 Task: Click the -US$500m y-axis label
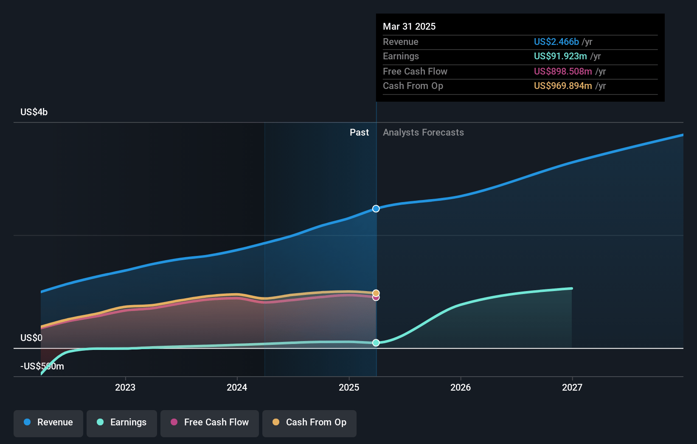tap(42, 366)
